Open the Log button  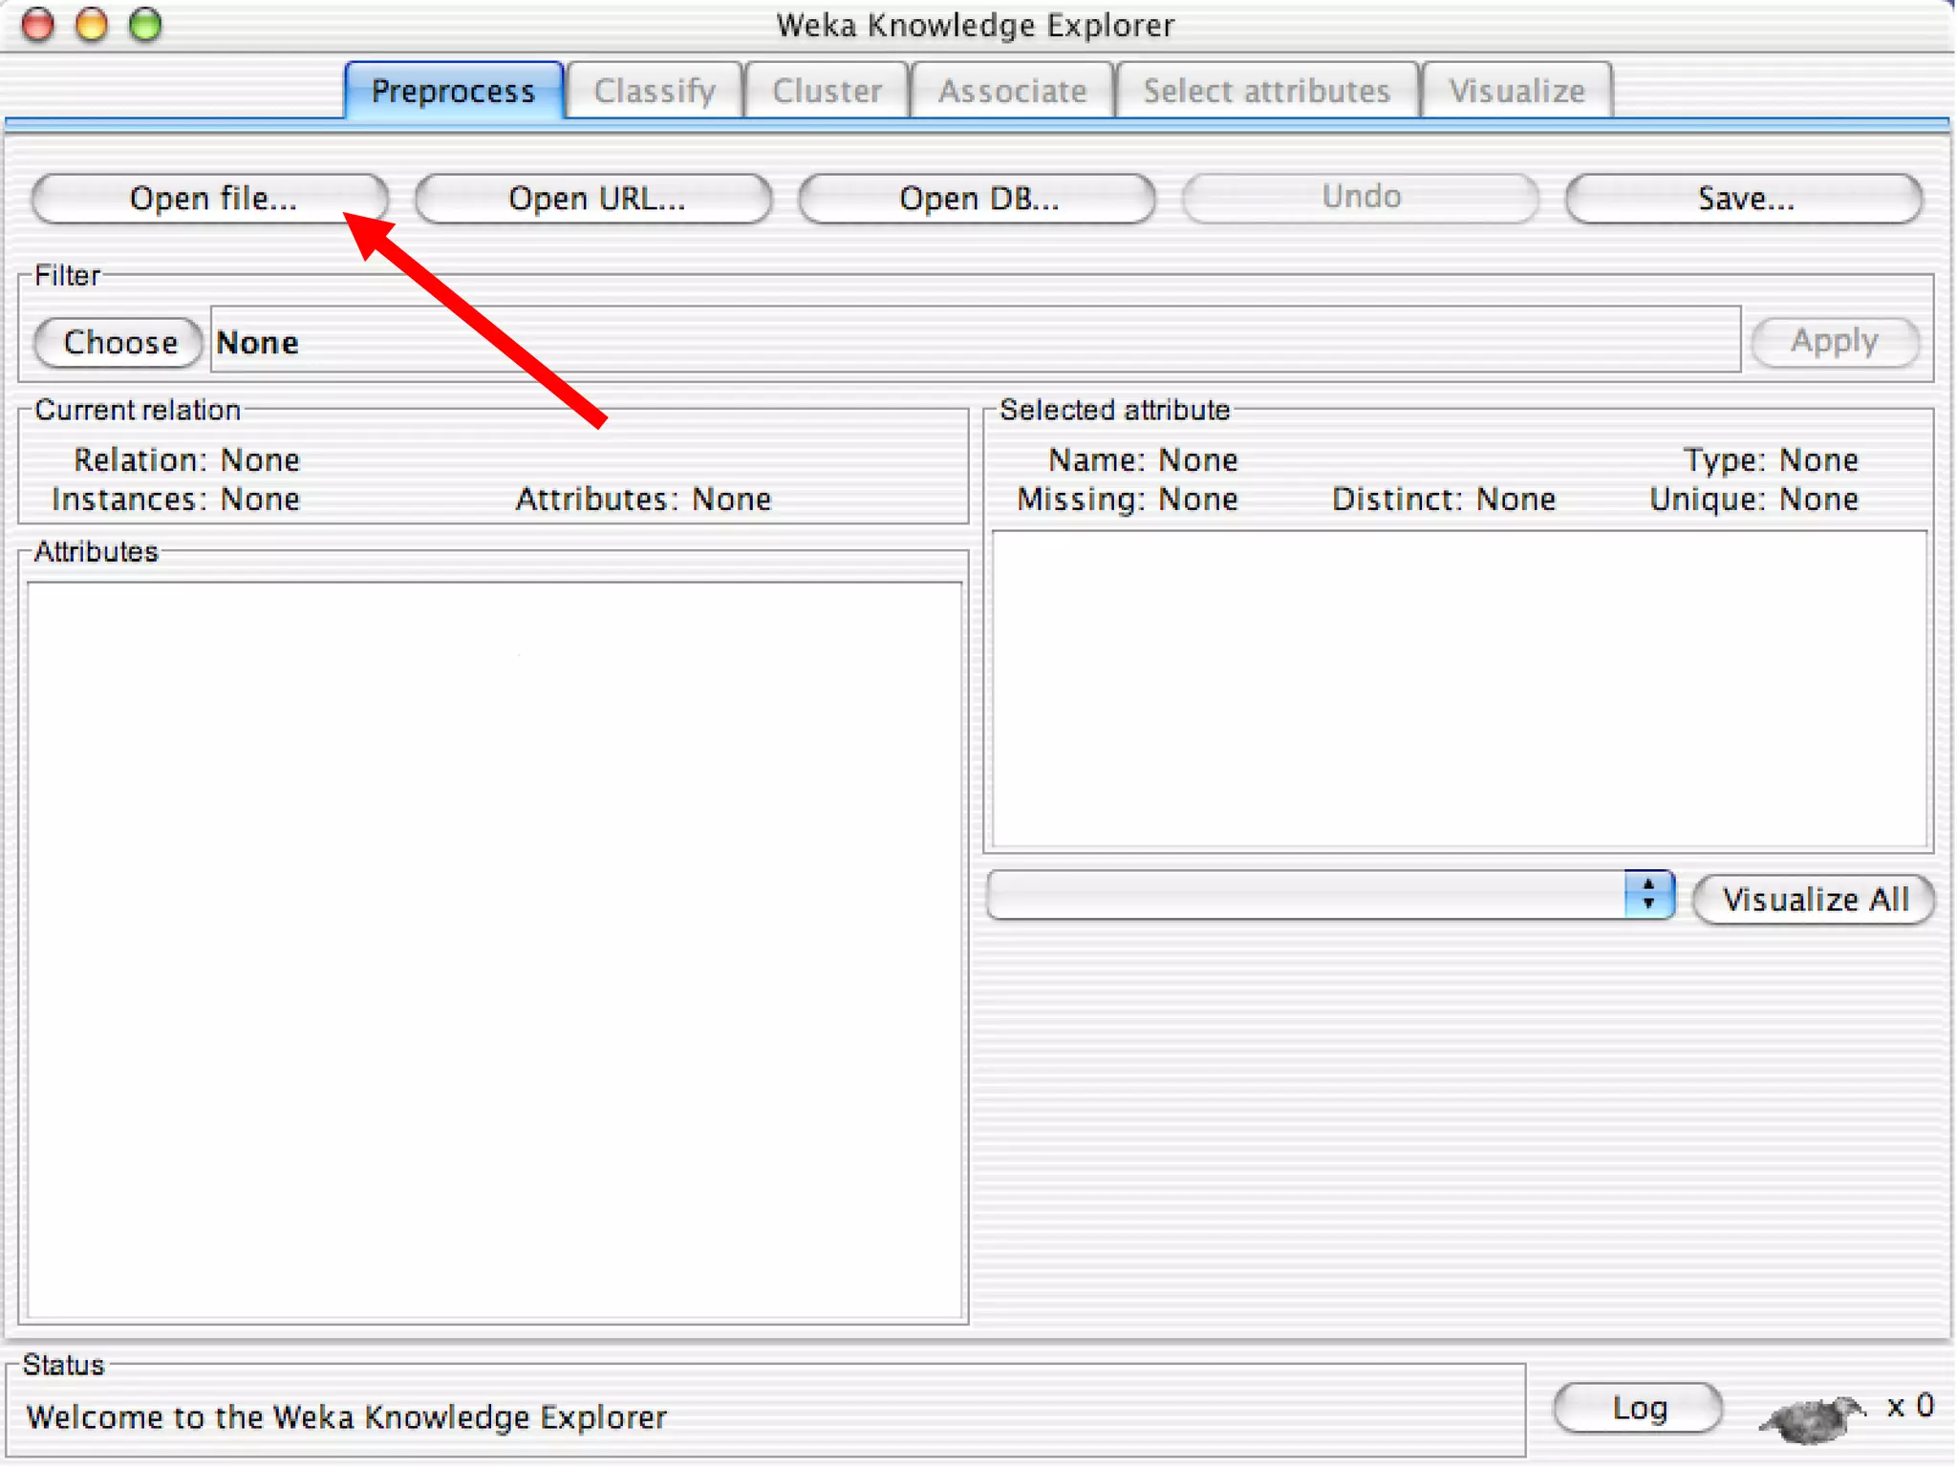point(1638,1407)
